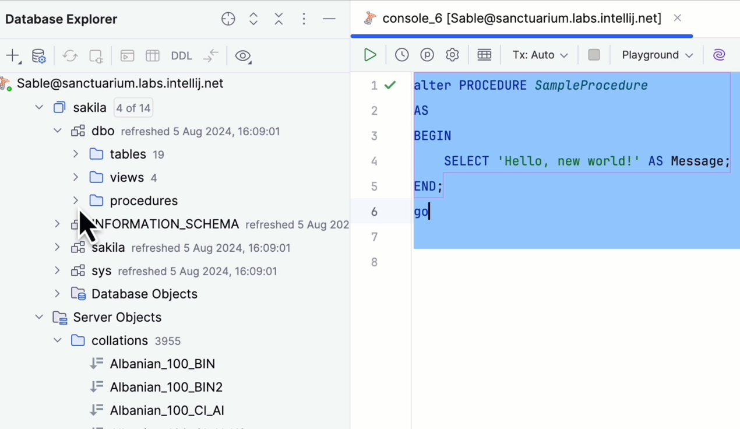Click the Deactivate/disconnect data source icon
The width and height of the screenshot is (740, 429).
tap(96, 56)
